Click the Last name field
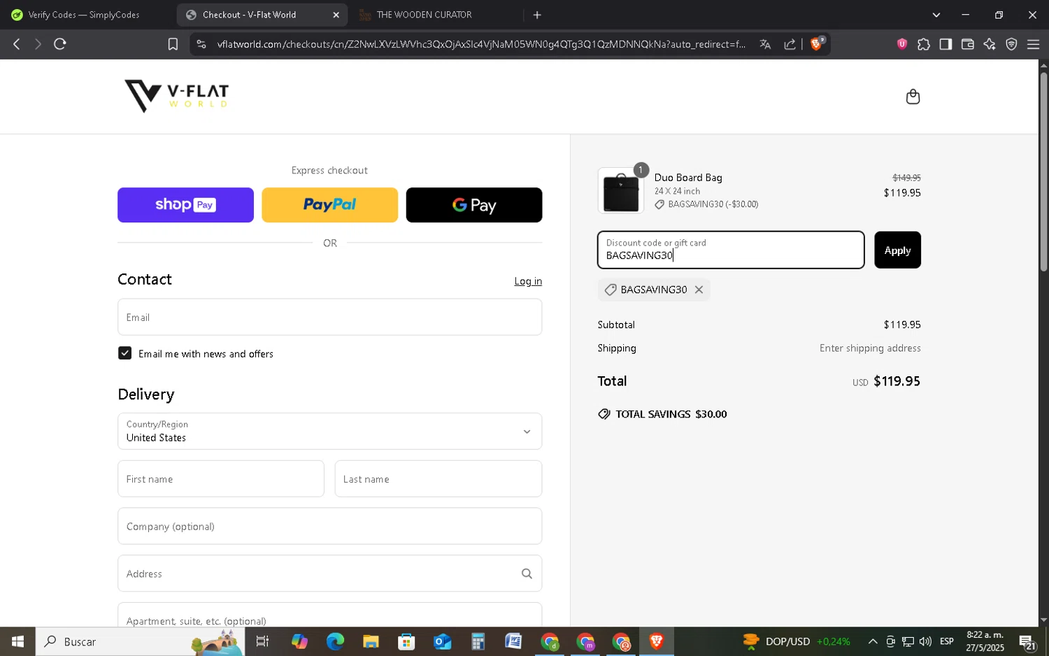The width and height of the screenshot is (1049, 656). coord(438,478)
